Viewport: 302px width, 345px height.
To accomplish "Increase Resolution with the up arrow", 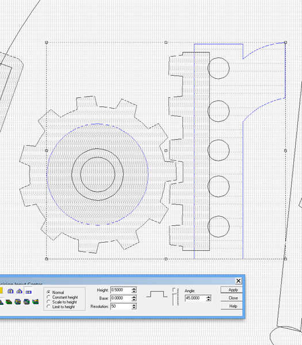I will pos(134,305).
